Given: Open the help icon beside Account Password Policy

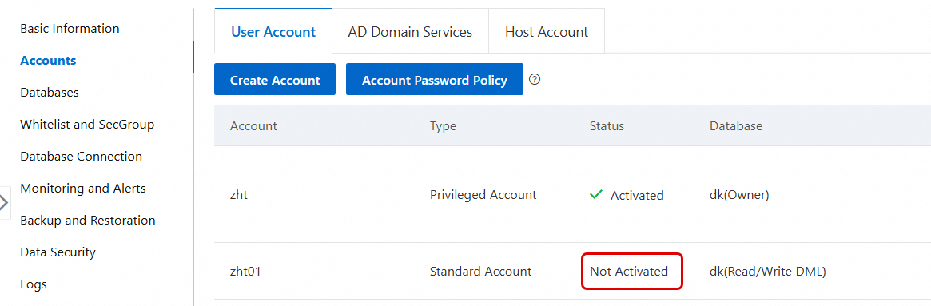Looking at the screenshot, I should pyautogui.click(x=535, y=79).
